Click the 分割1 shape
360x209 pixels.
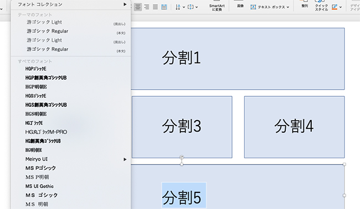point(238,59)
